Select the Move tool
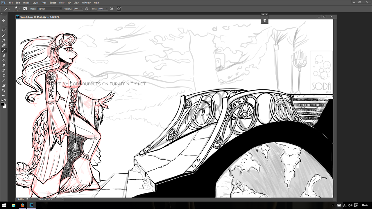Viewport: 372px width, 209px height. click(4, 20)
